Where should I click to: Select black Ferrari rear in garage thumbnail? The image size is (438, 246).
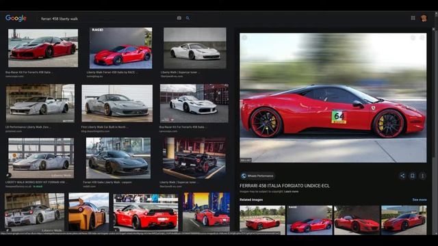[x=194, y=158]
